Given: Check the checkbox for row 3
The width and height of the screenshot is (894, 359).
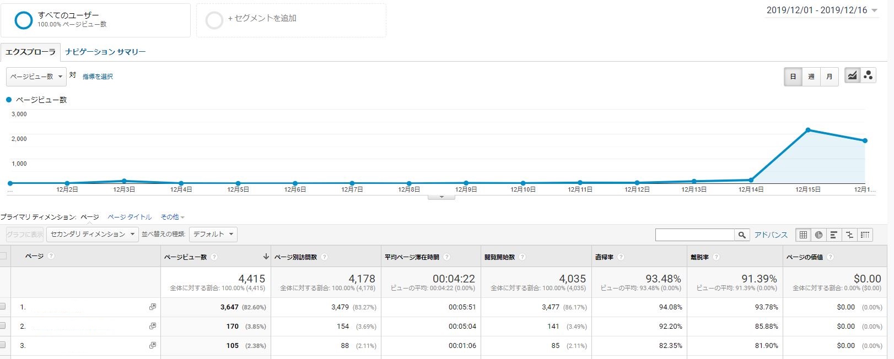Looking at the screenshot, I should tap(3, 345).
